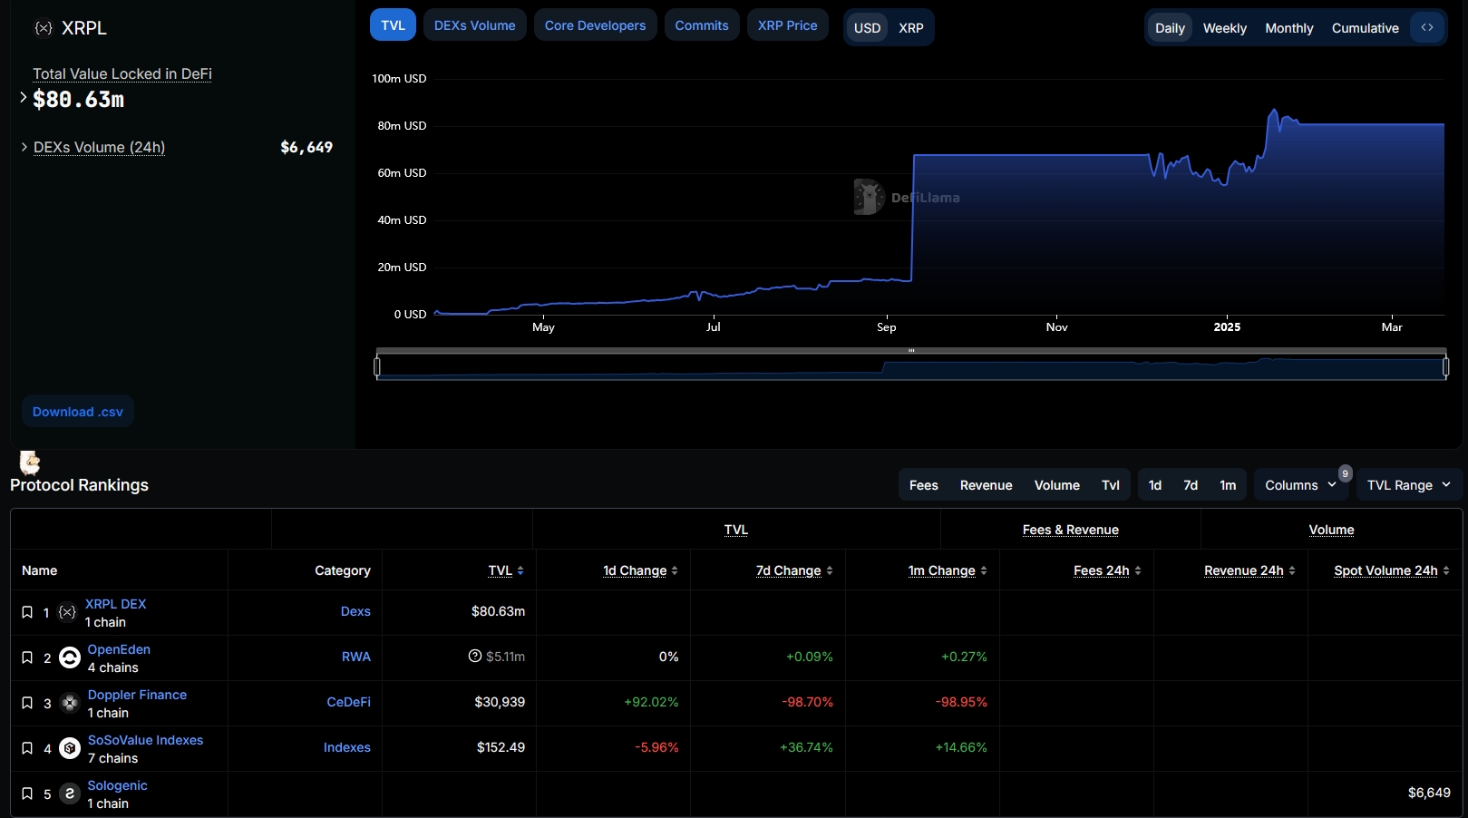Toggle Commits chart metric
This screenshot has height=818, width=1468.
(702, 25)
